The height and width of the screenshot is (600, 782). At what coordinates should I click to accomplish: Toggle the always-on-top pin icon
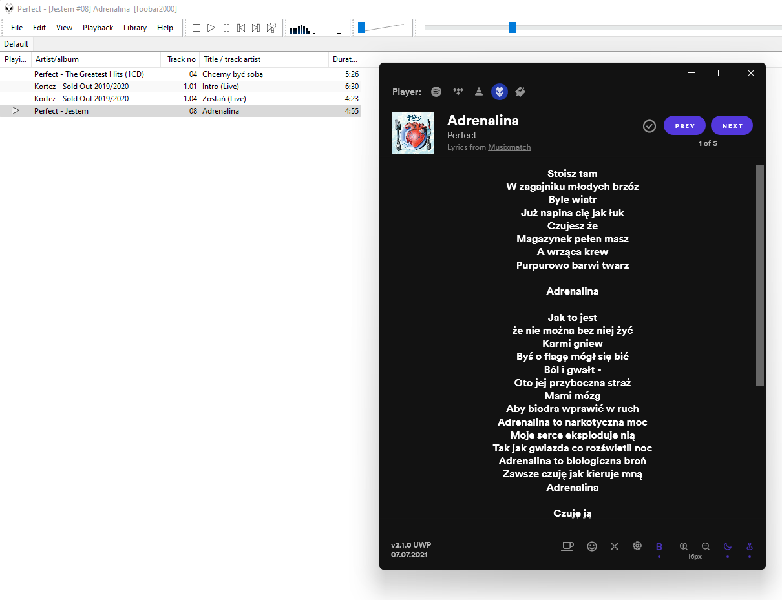coord(750,546)
